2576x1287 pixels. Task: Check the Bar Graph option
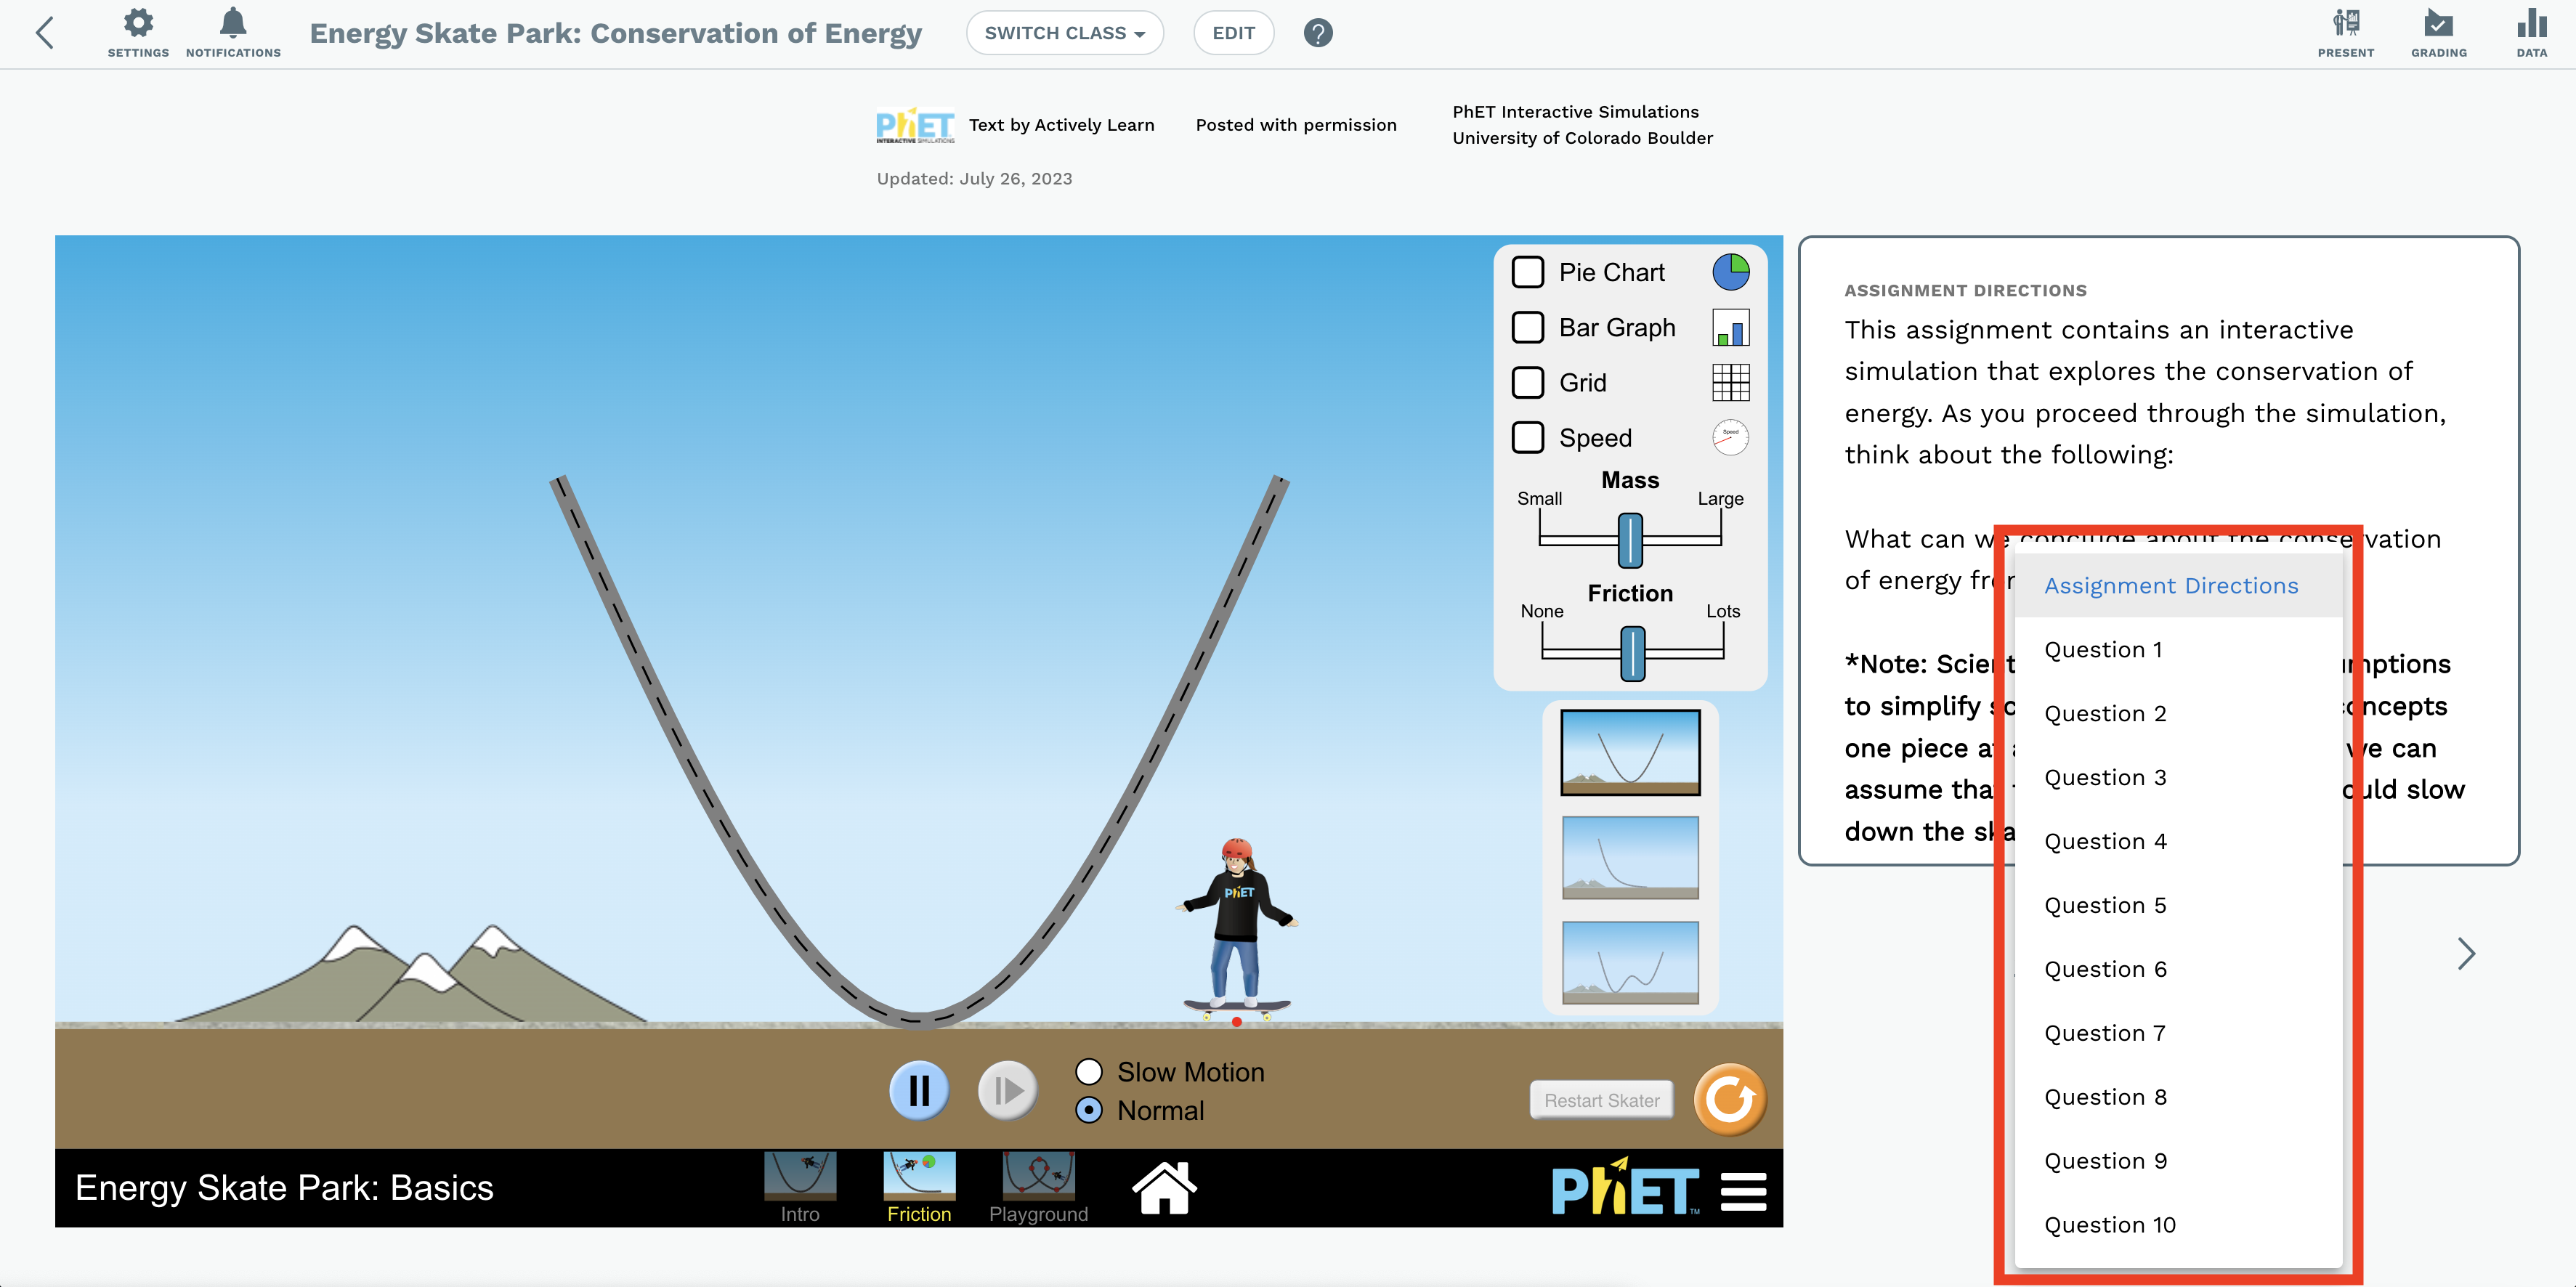tap(1528, 327)
